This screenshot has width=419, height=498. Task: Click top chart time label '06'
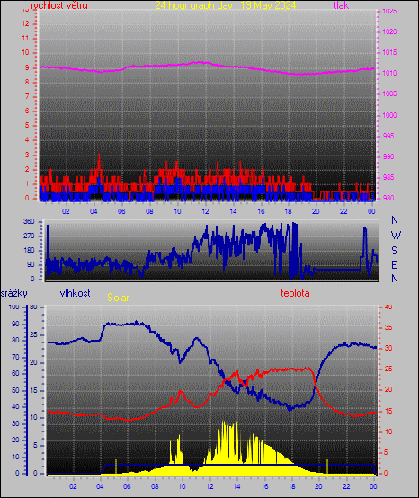click(121, 211)
